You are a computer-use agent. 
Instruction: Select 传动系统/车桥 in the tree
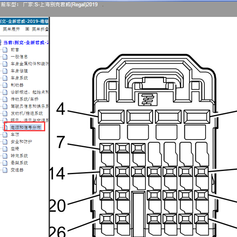(x=25, y=99)
